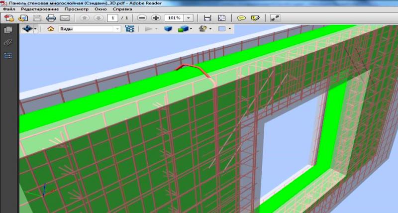Screen dimensions: 398x213
Task: Switch to read mode icon
Action: tap(275, 18)
